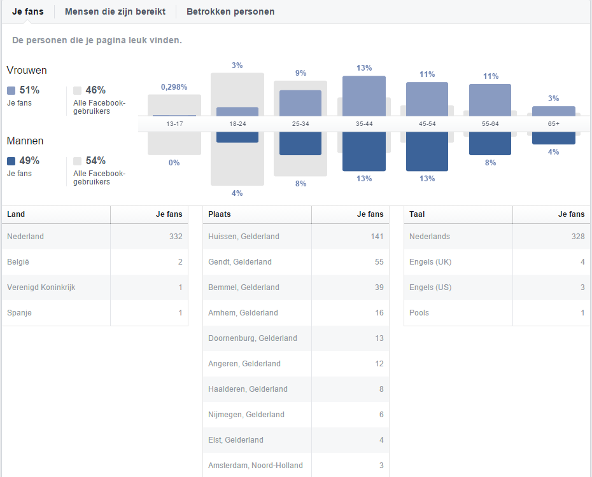Click the "Taal" column header
Viewport: 592px width, 477px height.
(458, 214)
